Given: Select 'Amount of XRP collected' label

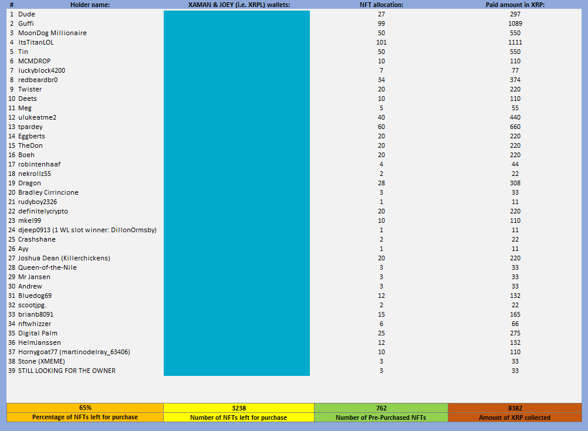Looking at the screenshot, I should [515, 418].
